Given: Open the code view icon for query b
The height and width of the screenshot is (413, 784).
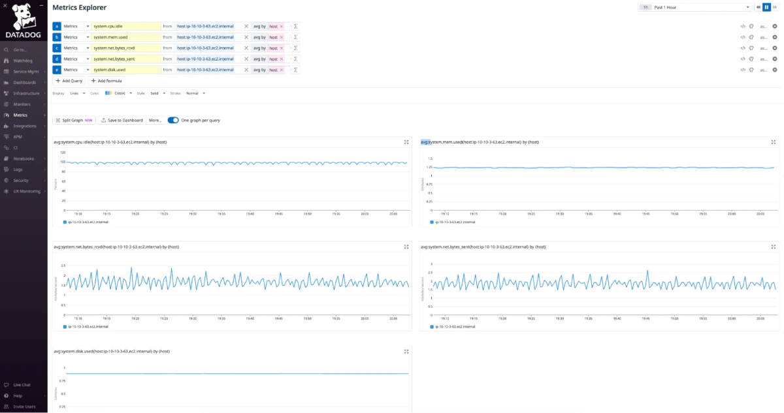Looking at the screenshot, I should click(743, 37).
